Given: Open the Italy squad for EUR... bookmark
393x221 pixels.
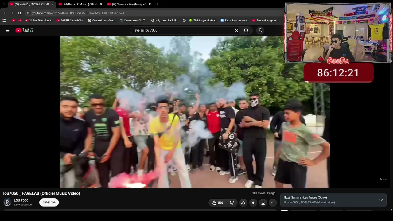Looking at the screenshot, I should (165, 21).
